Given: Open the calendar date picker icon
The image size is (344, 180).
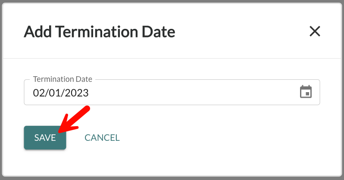Looking at the screenshot, I should click(x=306, y=92).
